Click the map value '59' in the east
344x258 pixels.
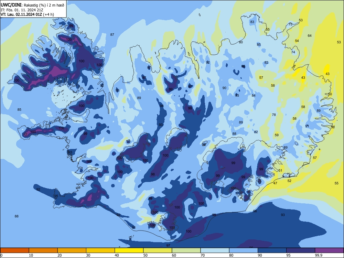[x=277, y=135]
